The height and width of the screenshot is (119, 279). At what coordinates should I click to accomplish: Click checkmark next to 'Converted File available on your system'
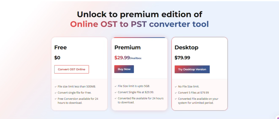[176, 99]
